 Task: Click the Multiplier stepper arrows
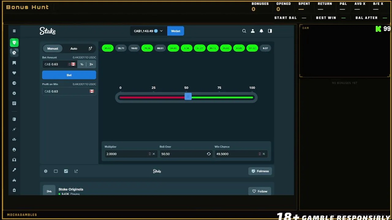150,154
